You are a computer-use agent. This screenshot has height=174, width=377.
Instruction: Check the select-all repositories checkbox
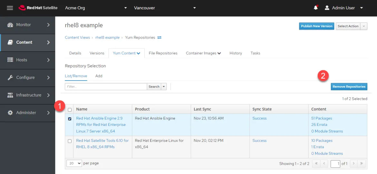tap(70, 109)
